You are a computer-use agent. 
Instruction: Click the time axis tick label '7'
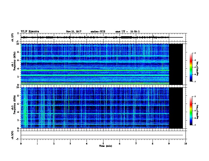coord(136,143)
